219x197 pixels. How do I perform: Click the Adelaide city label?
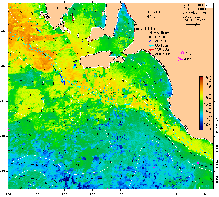(x=148, y=29)
